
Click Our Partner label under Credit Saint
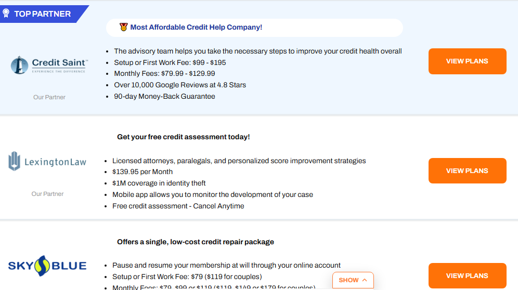coord(49,97)
